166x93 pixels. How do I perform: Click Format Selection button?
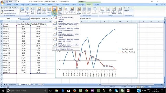(x=8, y=11)
